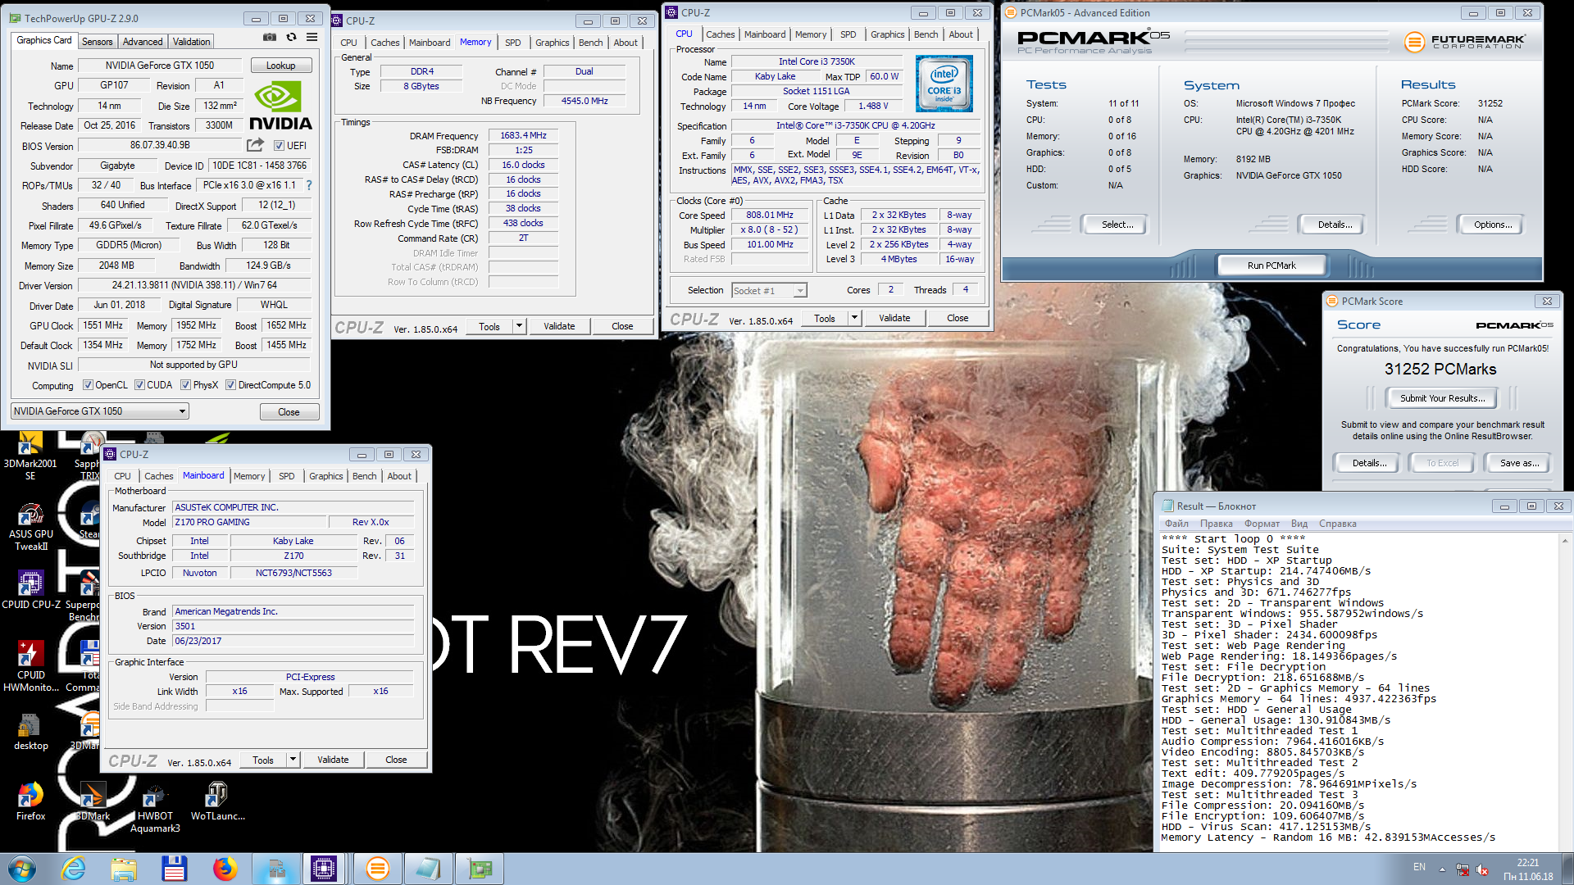Open Windows Explorer folder on taskbar
This screenshot has height=885, width=1574.
(x=124, y=869)
